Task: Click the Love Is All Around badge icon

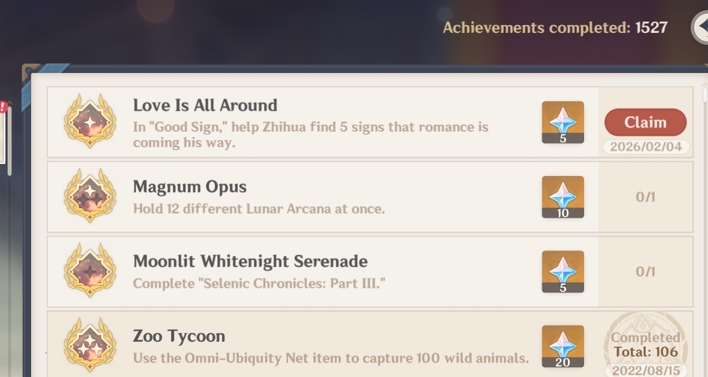Action: click(x=90, y=121)
